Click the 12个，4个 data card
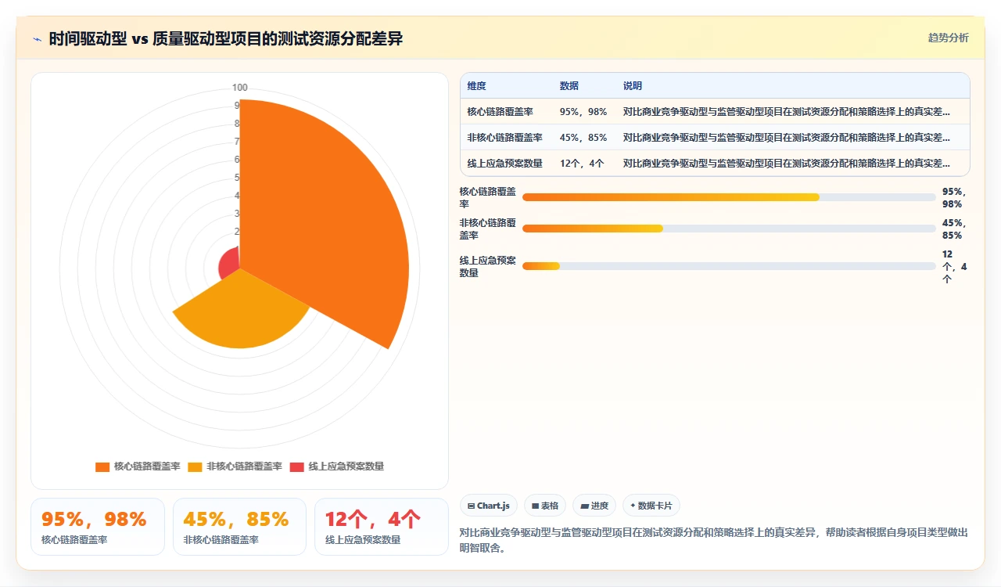Image resolution: width=1001 pixels, height=587 pixels. tap(382, 527)
